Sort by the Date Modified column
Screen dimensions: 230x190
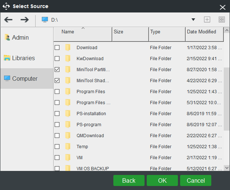point(204,32)
